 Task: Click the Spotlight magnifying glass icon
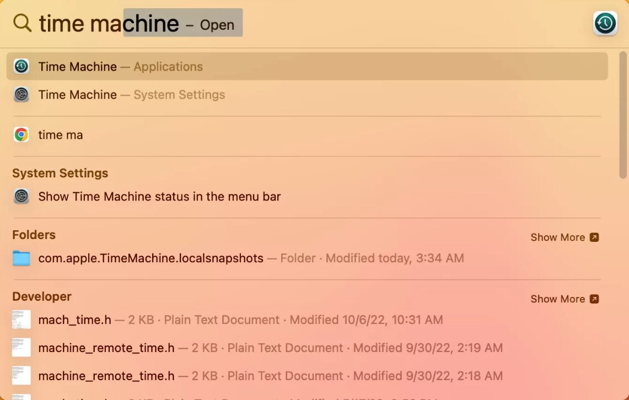[x=22, y=23]
